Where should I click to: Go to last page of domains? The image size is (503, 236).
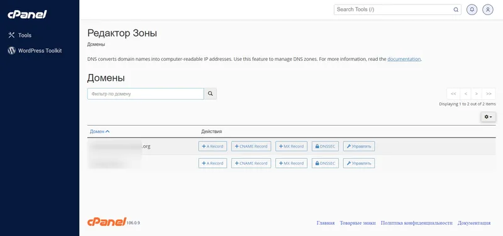489,94
